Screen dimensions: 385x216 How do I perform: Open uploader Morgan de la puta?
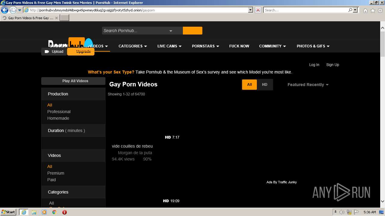(135, 153)
